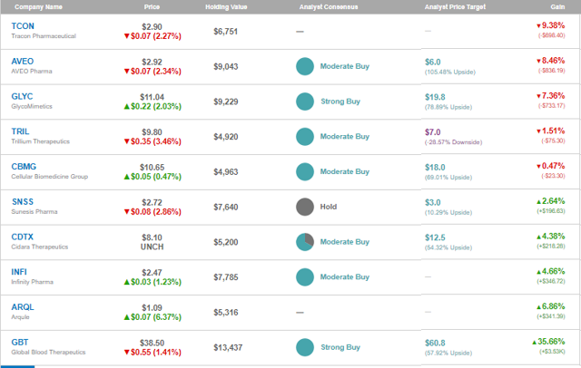Open the TCON ticker link
This screenshot has height=368, width=581.
click(23, 26)
